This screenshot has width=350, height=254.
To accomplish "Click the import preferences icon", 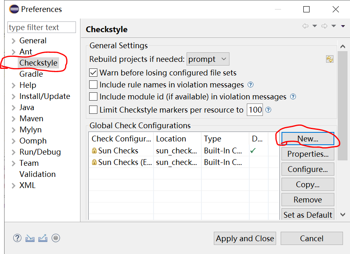I will (29, 238).
